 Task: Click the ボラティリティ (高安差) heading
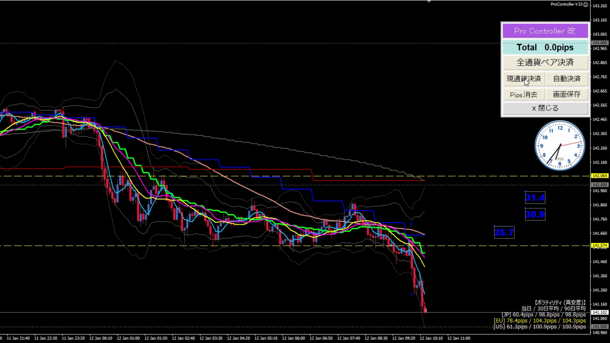tap(560, 302)
